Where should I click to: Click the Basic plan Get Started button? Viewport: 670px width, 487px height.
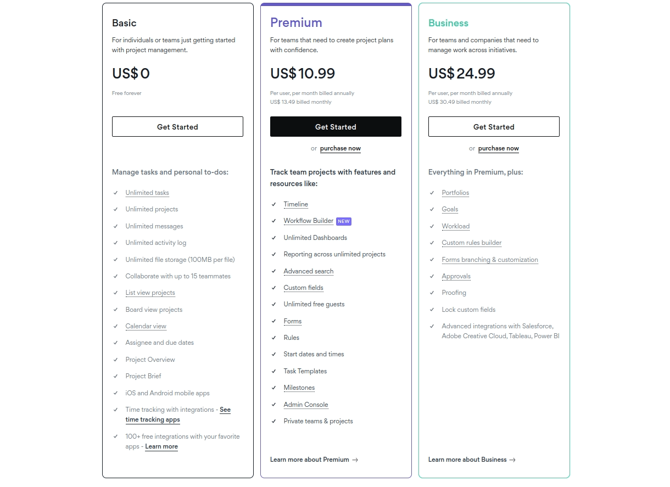tap(177, 127)
